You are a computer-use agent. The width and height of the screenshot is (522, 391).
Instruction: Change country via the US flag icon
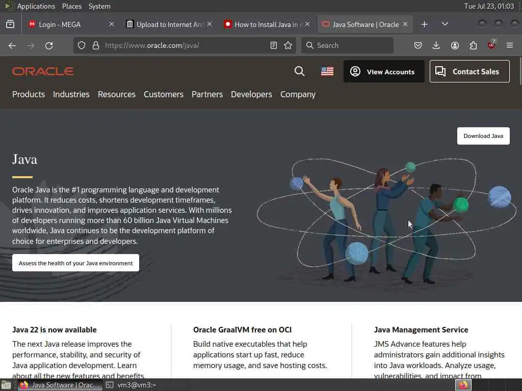click(327, 71)
